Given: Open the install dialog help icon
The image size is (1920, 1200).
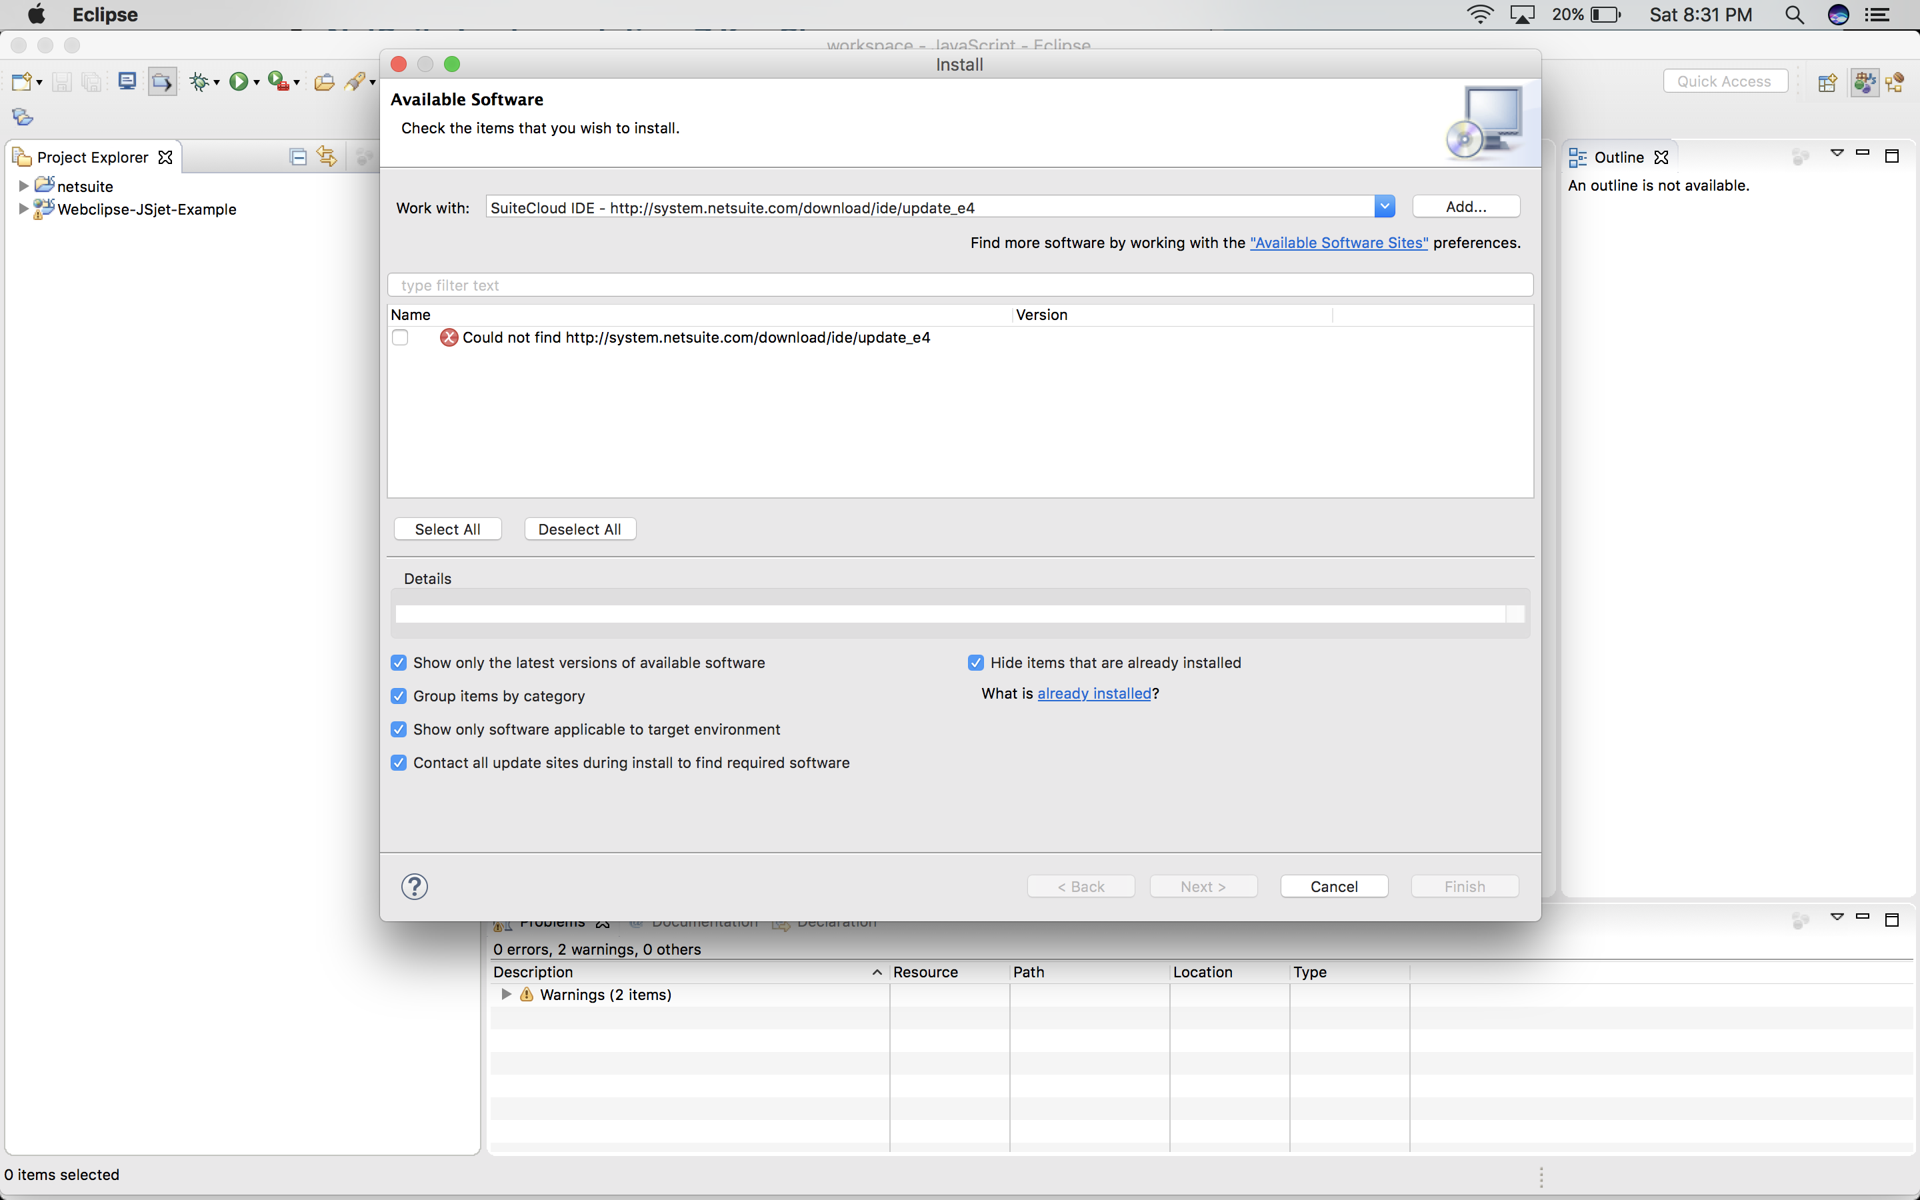Looking at the screenshot, I should tap(414, 887).
